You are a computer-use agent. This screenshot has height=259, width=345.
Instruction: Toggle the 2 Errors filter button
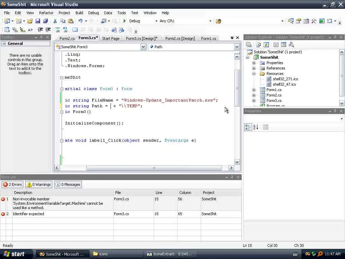[x=12, y=184]
